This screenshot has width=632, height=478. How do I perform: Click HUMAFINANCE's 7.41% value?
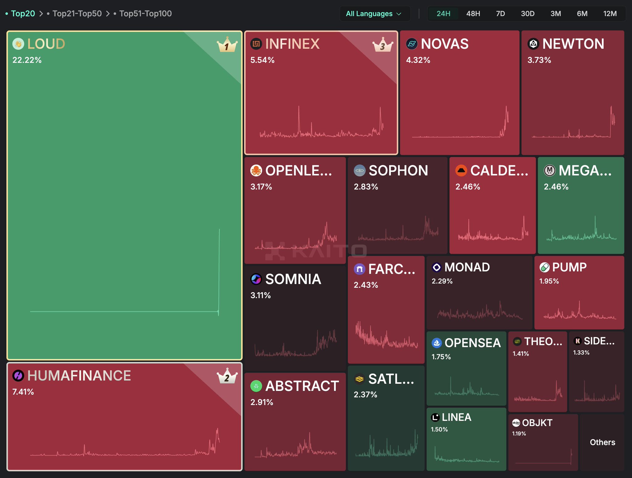coord(23,392)
